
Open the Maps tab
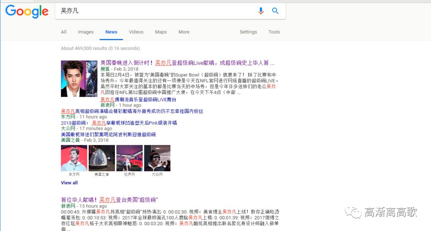tap(161, 32)
